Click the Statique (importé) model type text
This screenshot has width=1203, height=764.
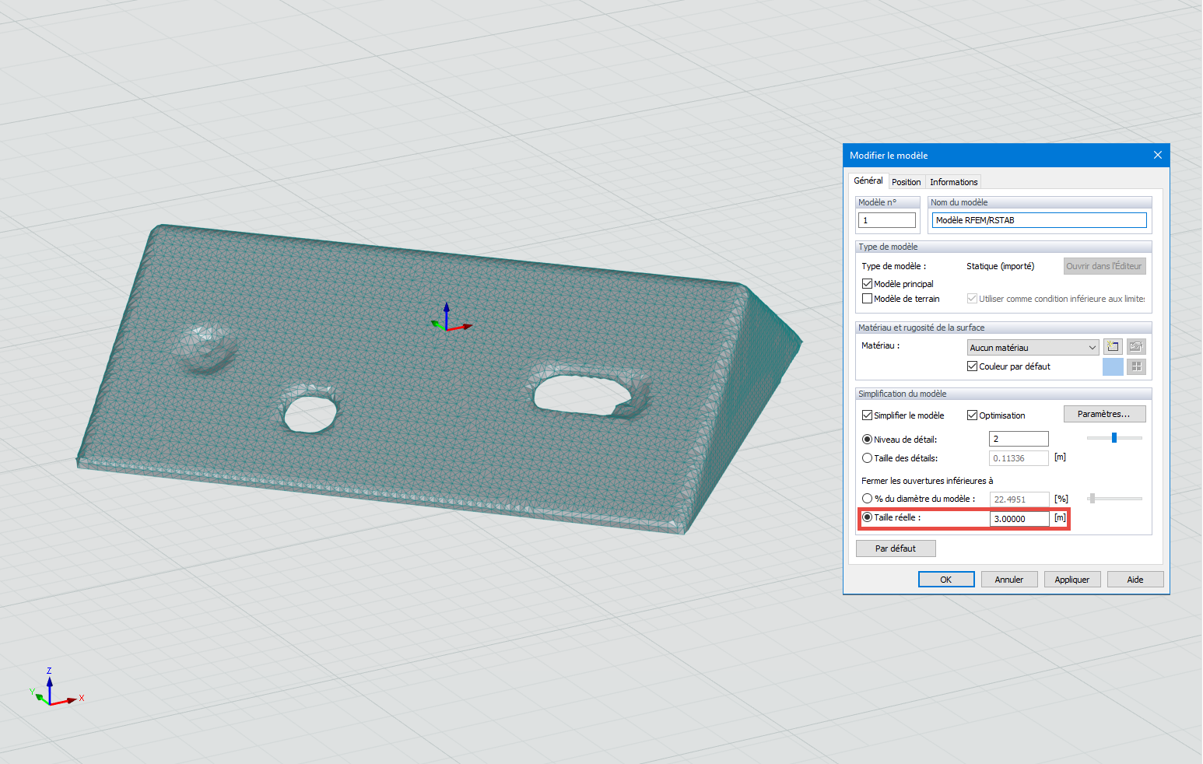(1001, 266)
